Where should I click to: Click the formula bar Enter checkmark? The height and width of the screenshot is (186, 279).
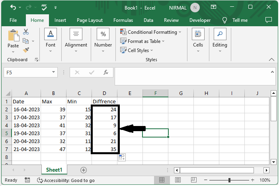tap(92, 72)
